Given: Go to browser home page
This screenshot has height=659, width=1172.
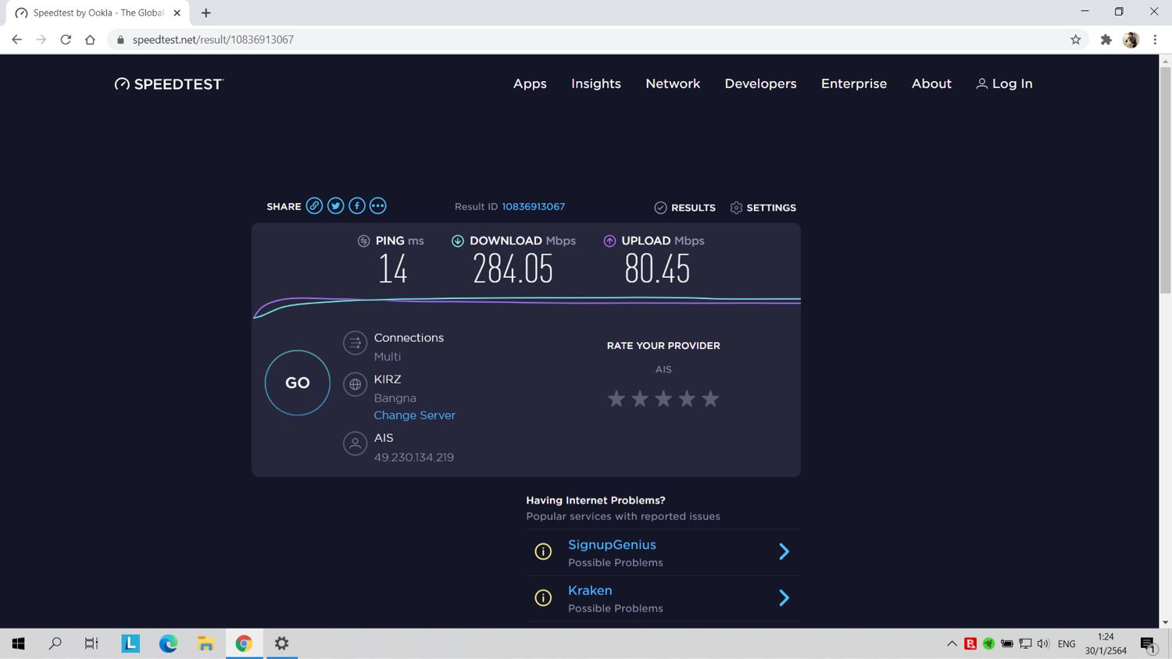Looking at the screenshot, I should point(90,40).
